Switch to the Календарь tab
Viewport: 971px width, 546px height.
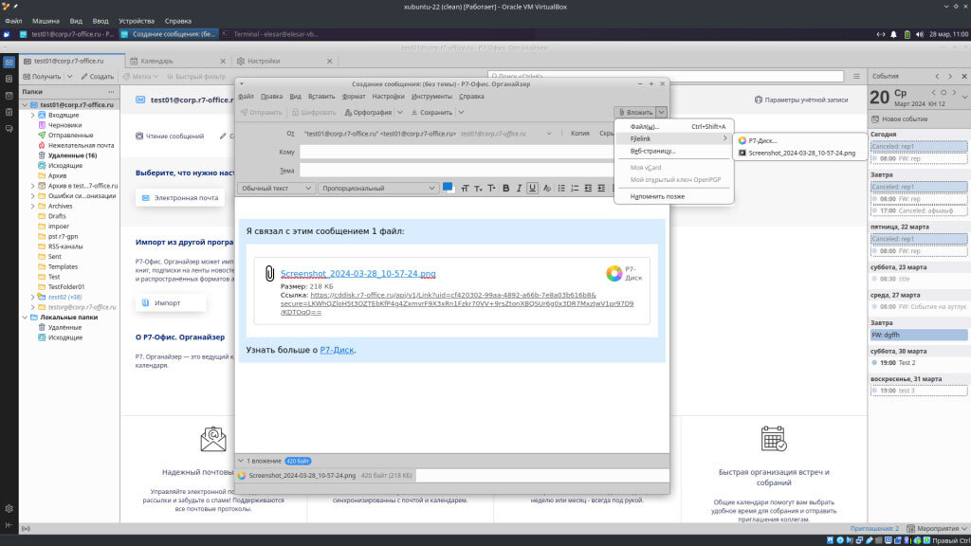coord(177,62)
